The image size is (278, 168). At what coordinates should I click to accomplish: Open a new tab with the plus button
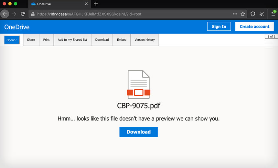coord(96,4)
